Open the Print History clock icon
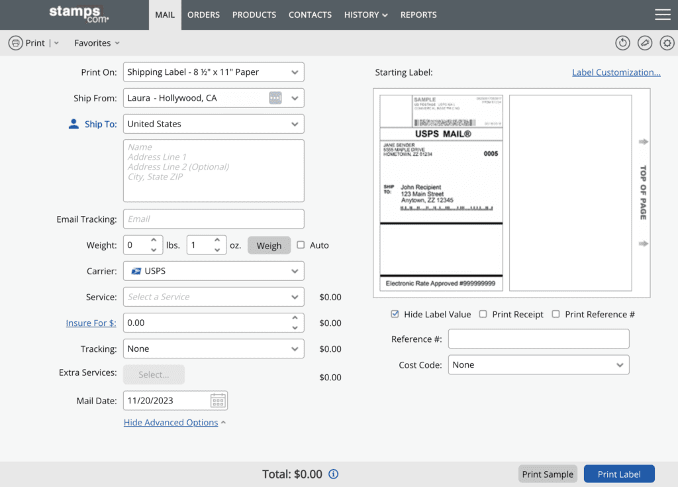Viewport: 678px width, 487px height. pos(622,42)
